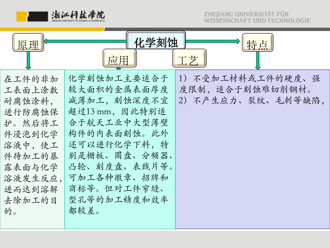Click the WISSENSCHAFT UND TECHNOLOGIE text
Viewport: 330px width, 248px height.
click(257, 21)
